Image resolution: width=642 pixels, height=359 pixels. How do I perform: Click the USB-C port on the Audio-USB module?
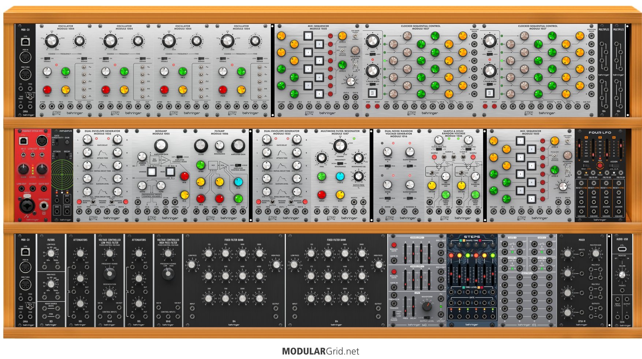(622, 249)
